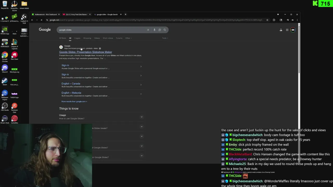
Task: Open the English – Canada sitelink
Action: 71,84
